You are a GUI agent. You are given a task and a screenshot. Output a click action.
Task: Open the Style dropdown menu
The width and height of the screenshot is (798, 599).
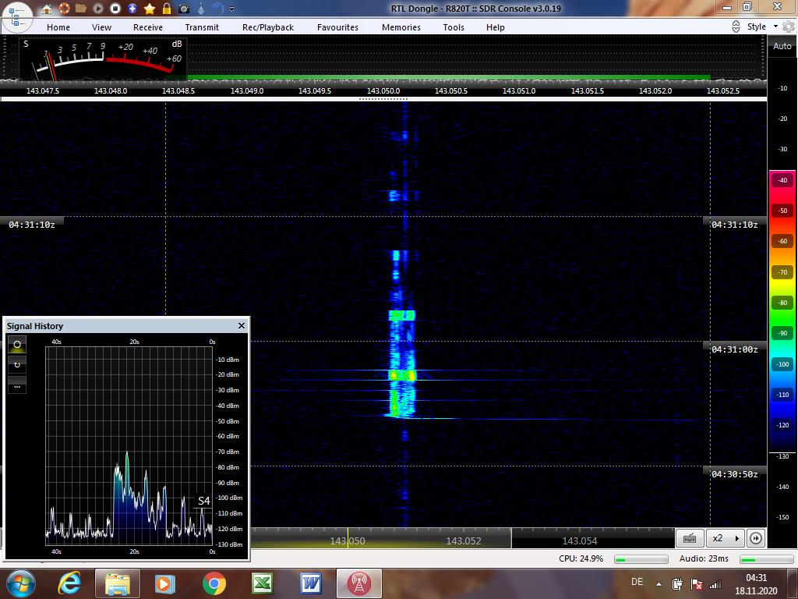(x=762, y=27)
